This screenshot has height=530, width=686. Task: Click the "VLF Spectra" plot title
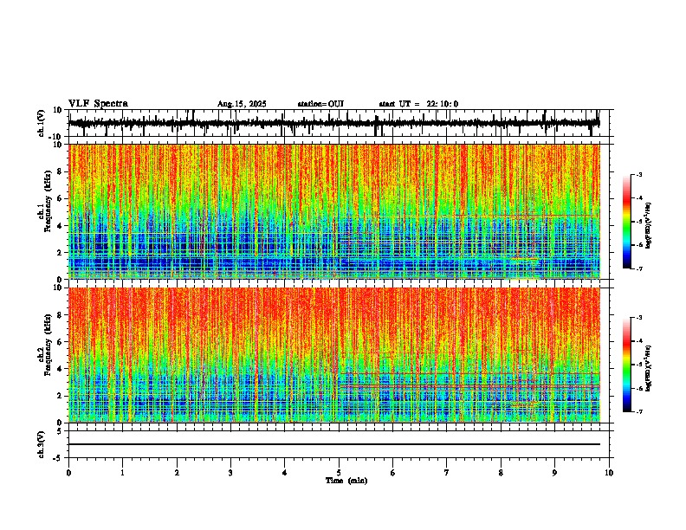pos(98,104)
